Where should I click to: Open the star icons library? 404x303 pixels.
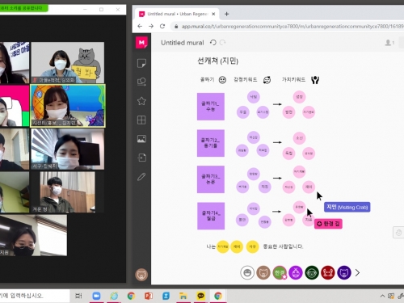(141, 101)
